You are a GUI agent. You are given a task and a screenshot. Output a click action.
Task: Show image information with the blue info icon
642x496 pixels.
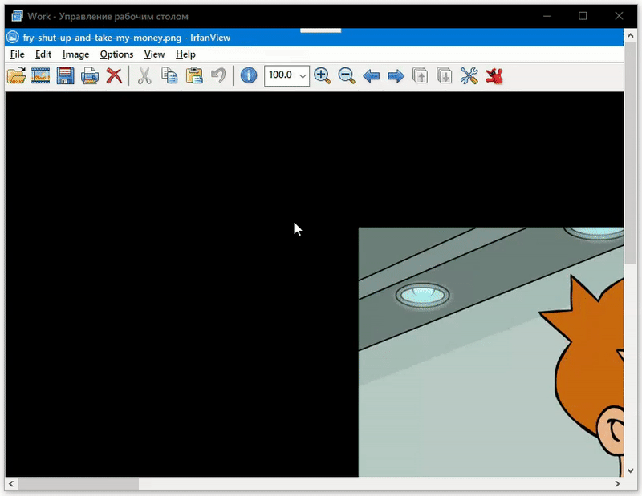pos(249,75)
